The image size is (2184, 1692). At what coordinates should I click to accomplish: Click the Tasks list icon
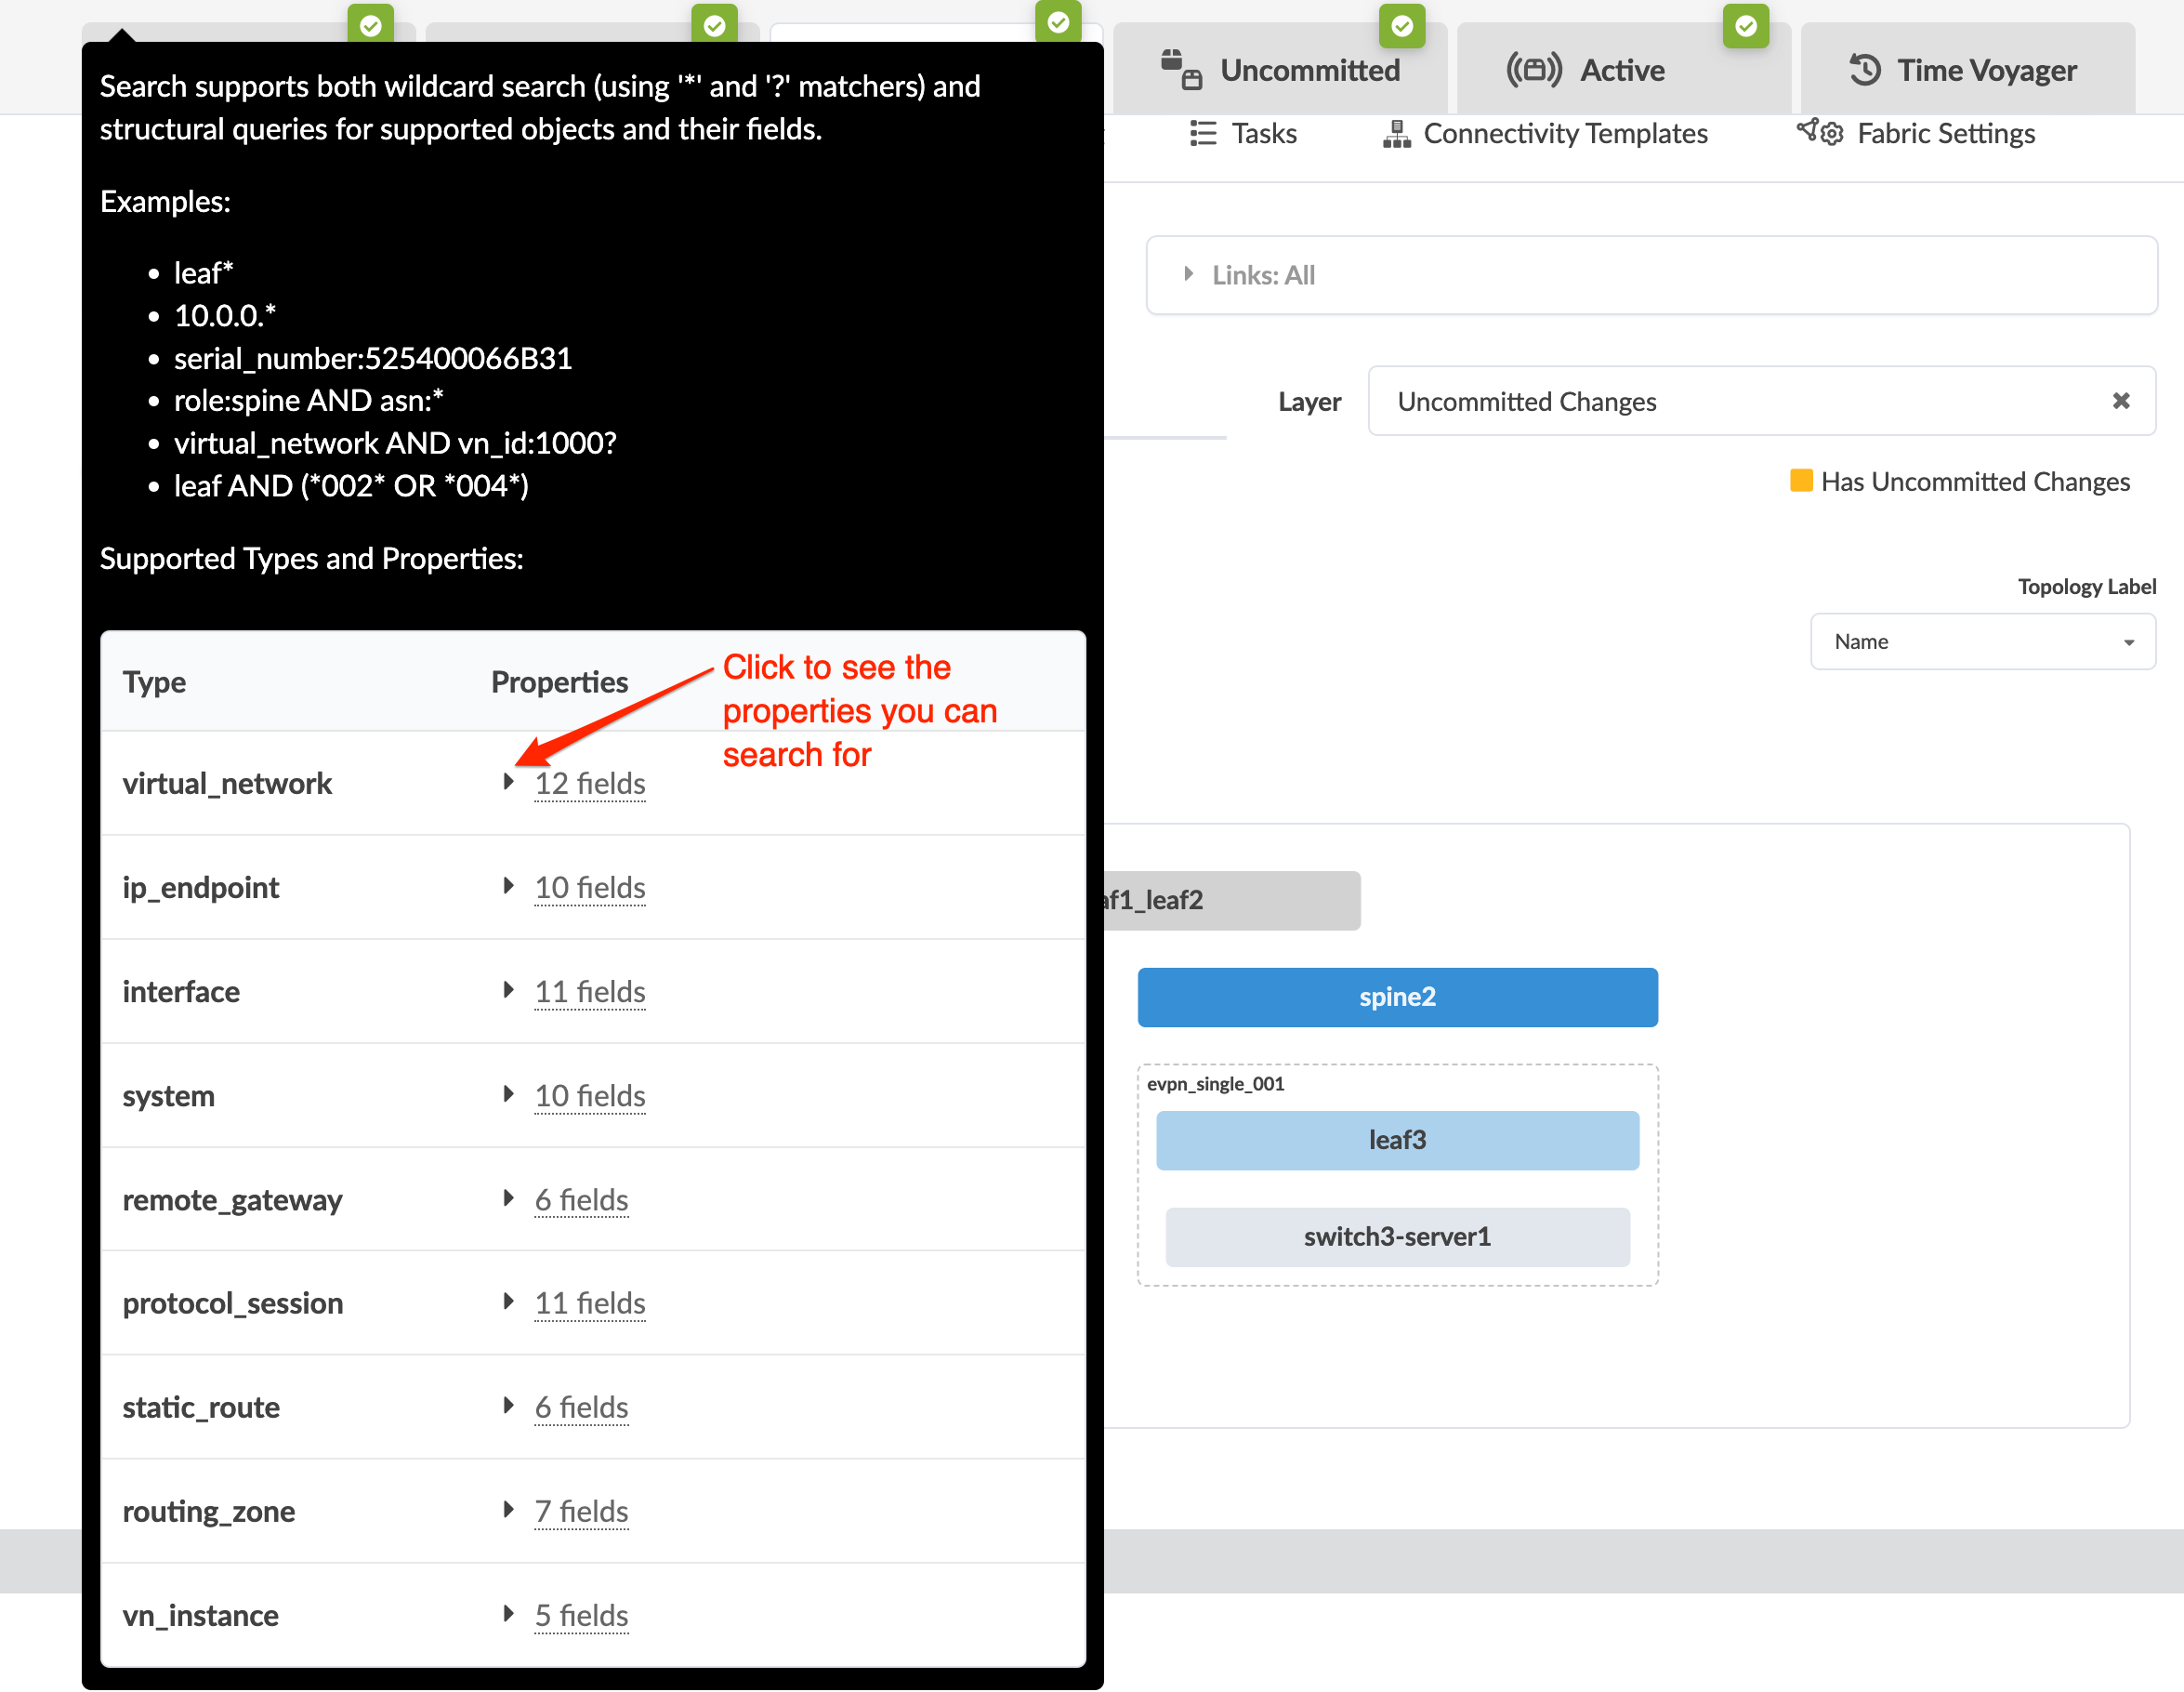point(1203,133)
